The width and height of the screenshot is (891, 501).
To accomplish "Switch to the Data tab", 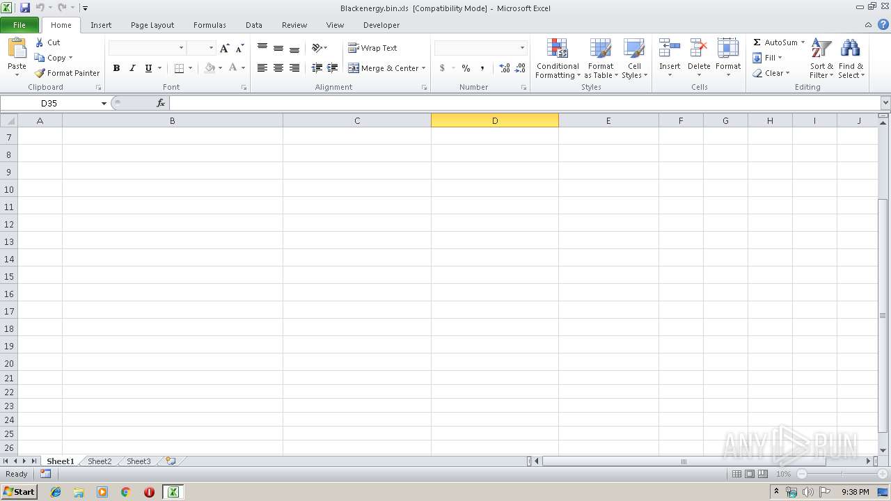I will pyautogui.click(x=254, y=25).
